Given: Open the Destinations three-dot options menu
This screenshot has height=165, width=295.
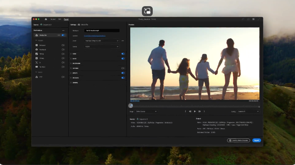Looking at the screenshot, I should tap(63, 30).
